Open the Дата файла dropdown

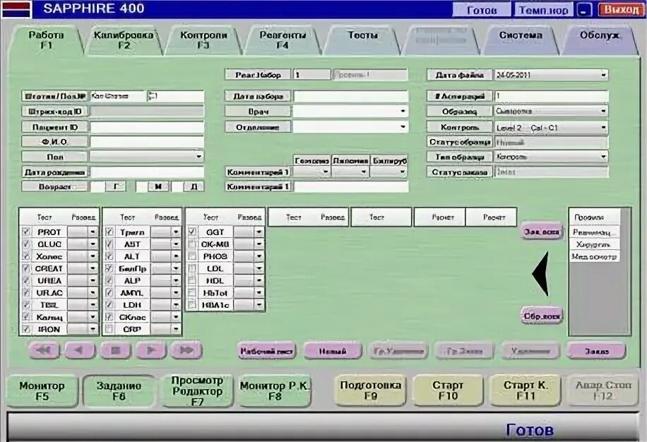[603, 75]
